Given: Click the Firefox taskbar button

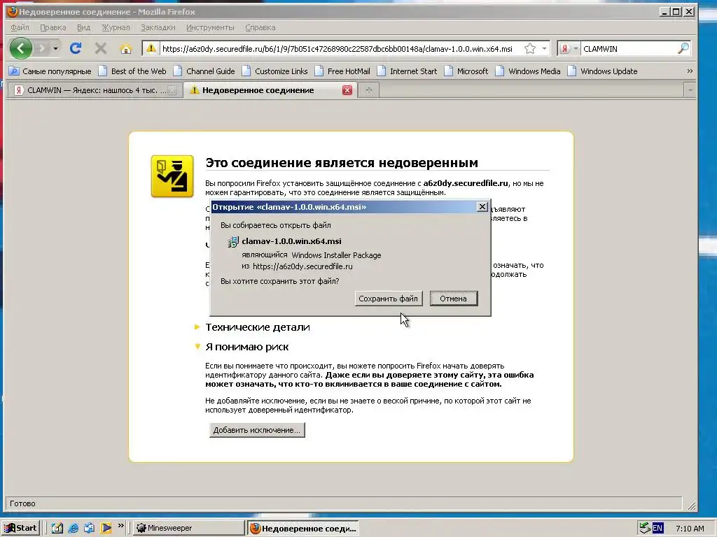Looking at the screenshot, I should point(302,529).
